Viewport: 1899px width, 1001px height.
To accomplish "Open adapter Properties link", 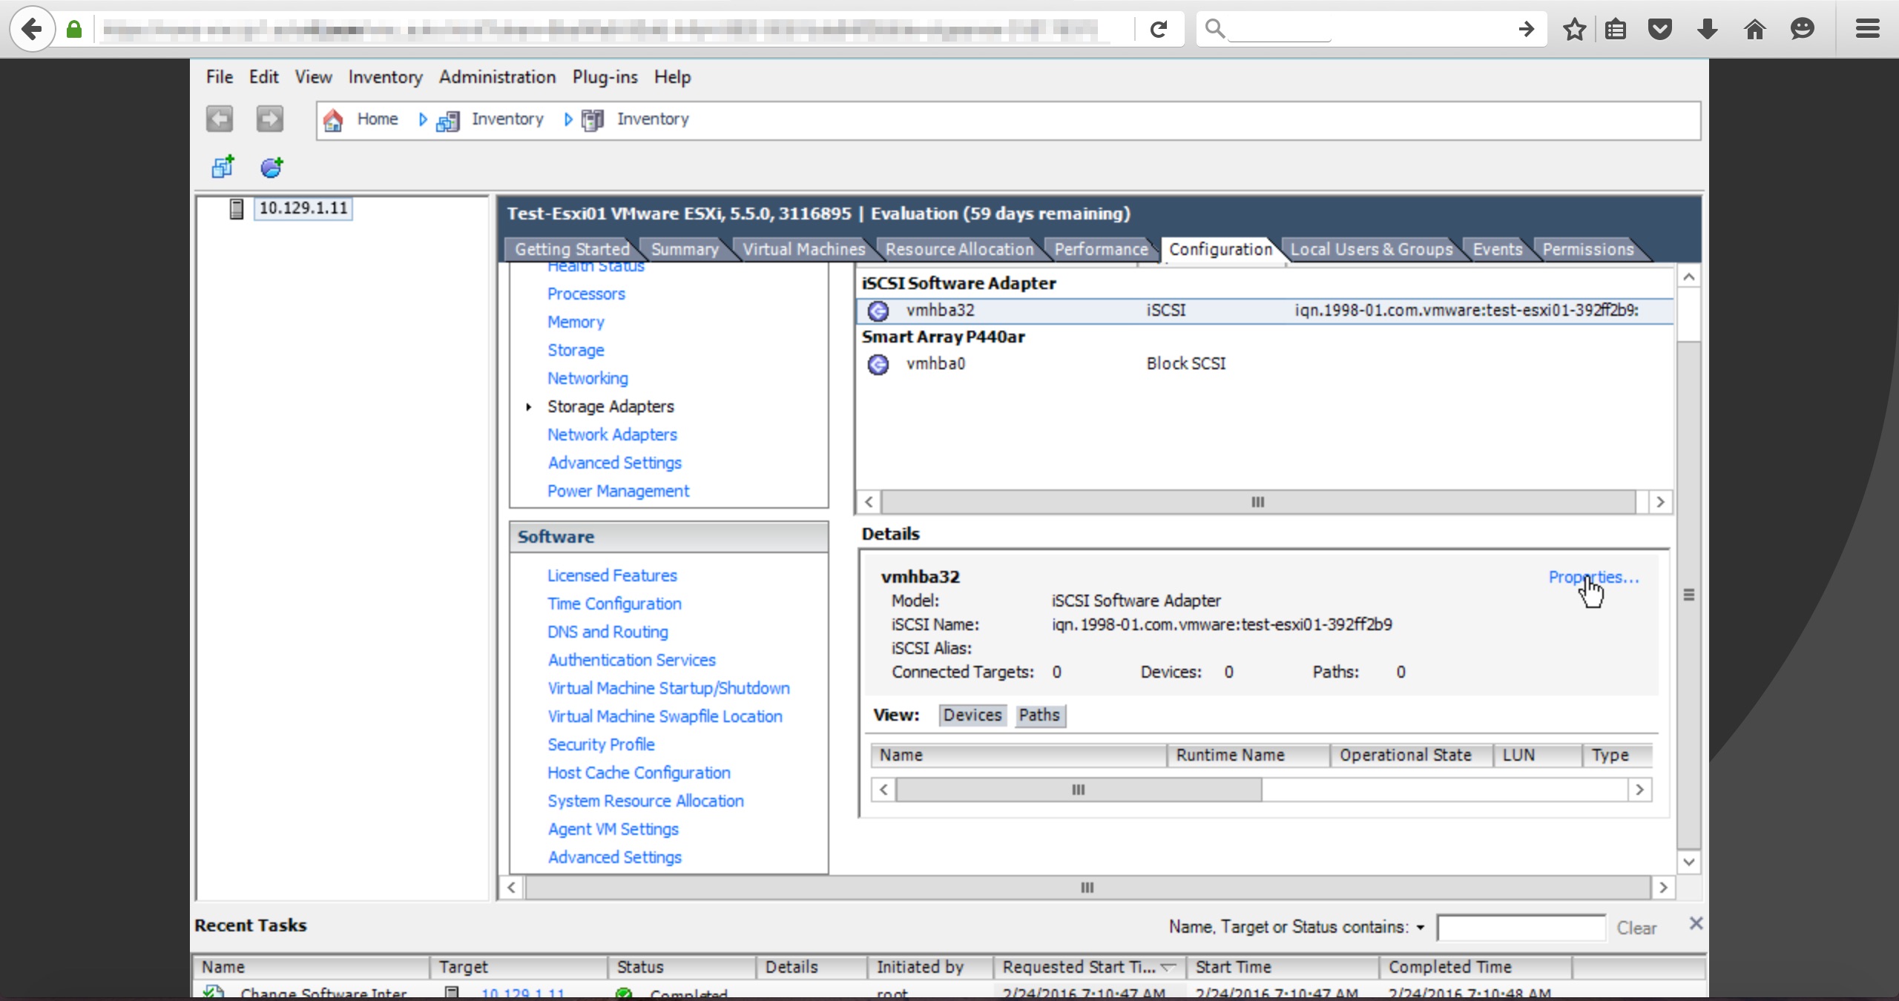I will [1593, 577].
